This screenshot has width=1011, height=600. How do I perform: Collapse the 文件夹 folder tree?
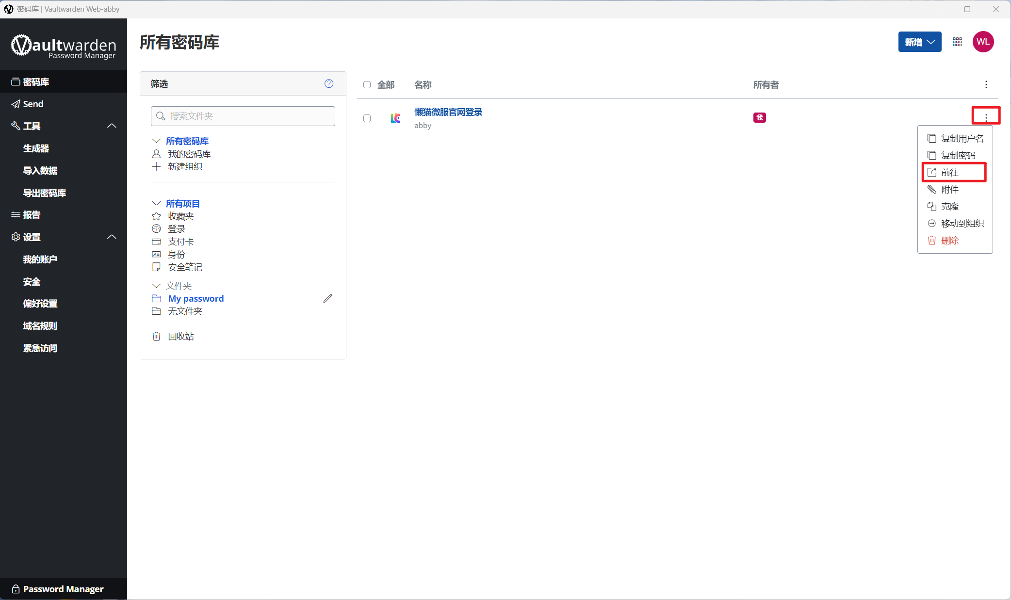pos(156,286)
